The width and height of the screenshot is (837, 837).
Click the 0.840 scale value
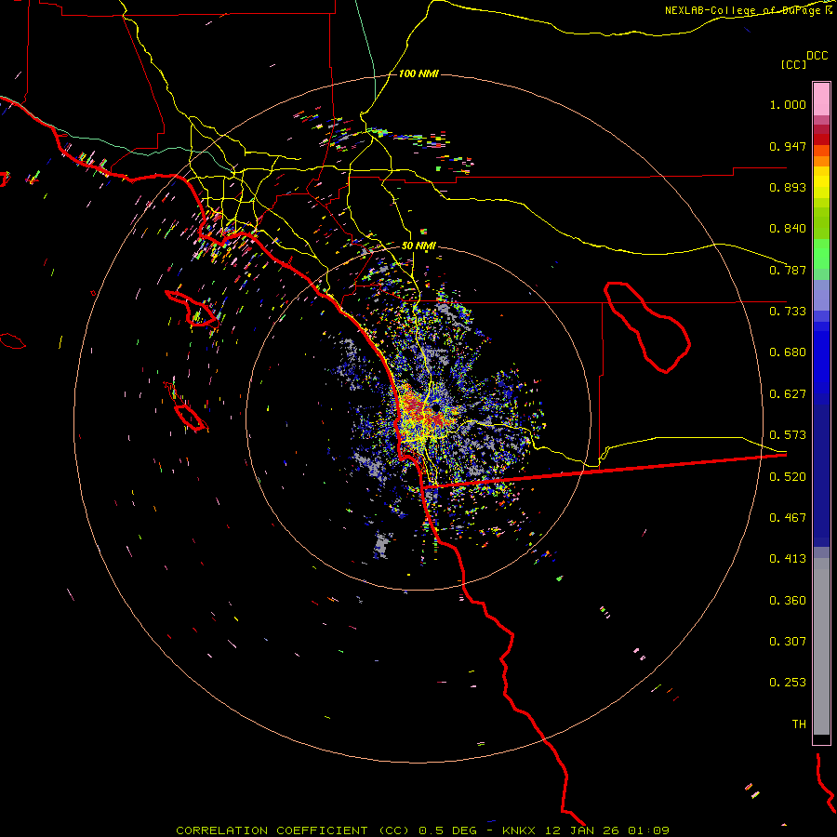coord(788,229)
